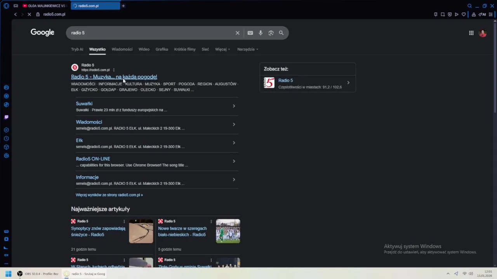Open the Informacje sitelink
Image resolution: width=497 pixels, height=279 pixels.
[87, 177]
